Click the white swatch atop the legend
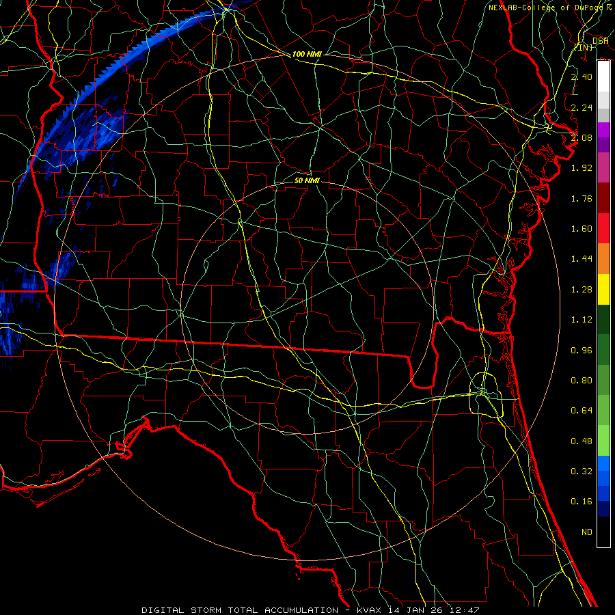 point(603,77)
